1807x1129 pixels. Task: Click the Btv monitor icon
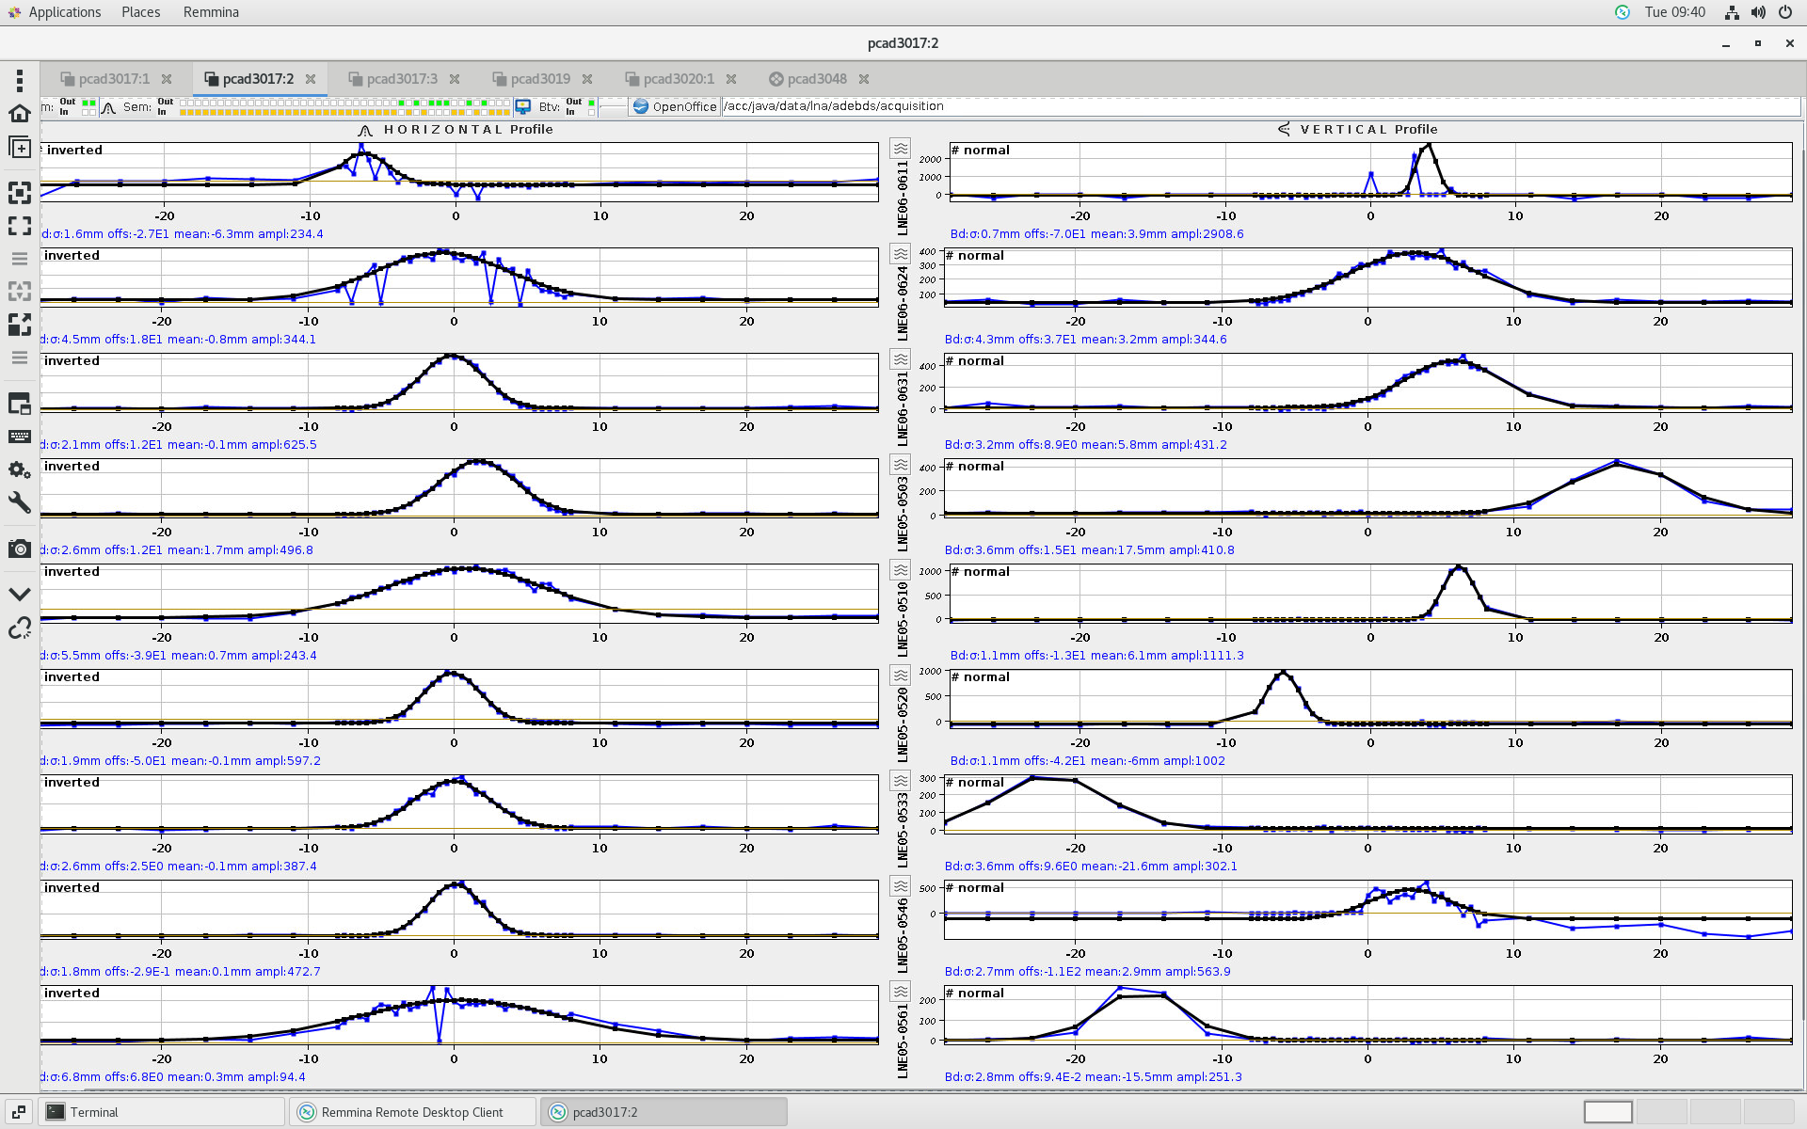[523, 106]
